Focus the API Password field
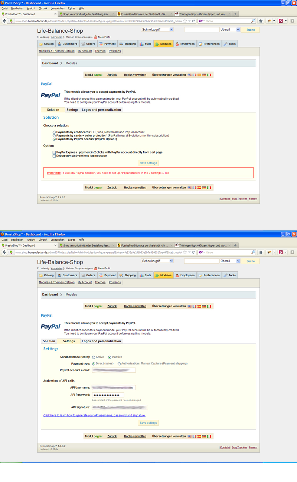 (x=108, y=395)
